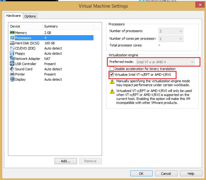The image size is (206, 180).
Task: Click 'Present' summary for USB Controller
Action: pos(50,64)
